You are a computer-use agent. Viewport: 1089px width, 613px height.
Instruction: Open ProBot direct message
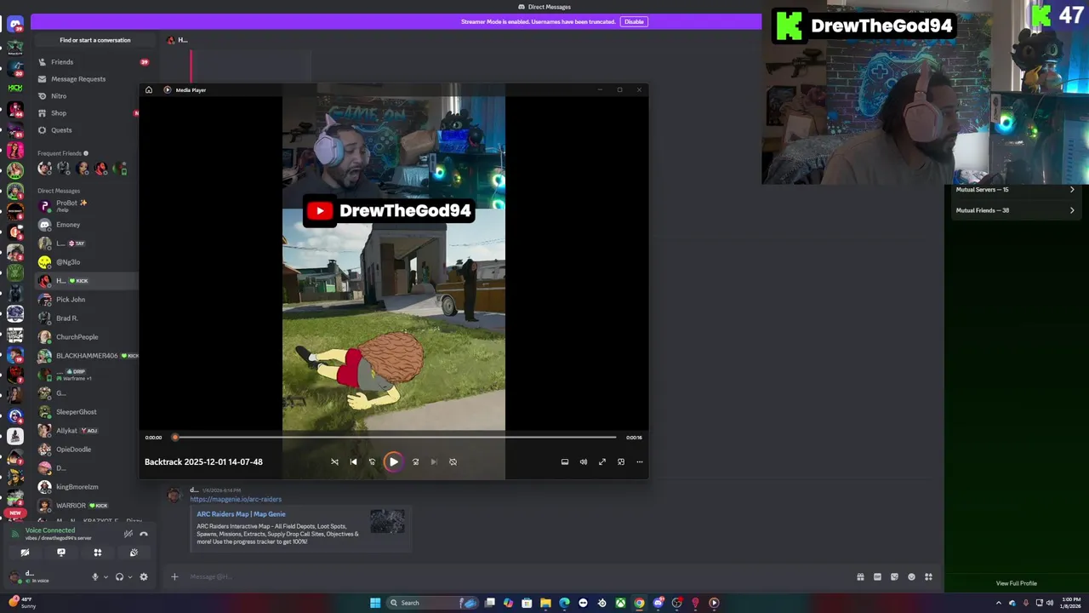tap(85, 206)
